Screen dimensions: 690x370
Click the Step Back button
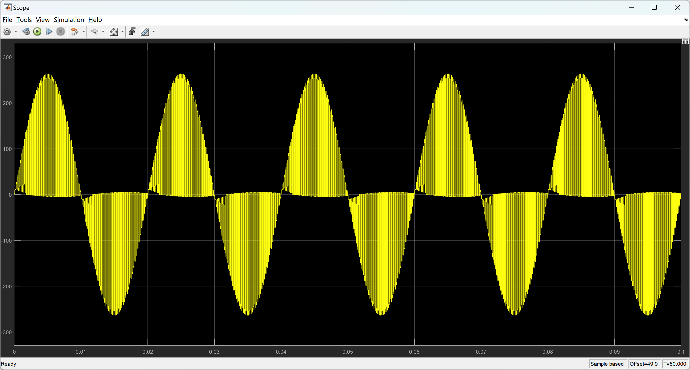[26, 31]
